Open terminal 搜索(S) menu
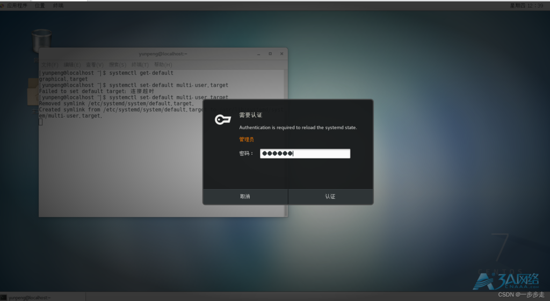The image size is (550, 301). pos(117,64)
